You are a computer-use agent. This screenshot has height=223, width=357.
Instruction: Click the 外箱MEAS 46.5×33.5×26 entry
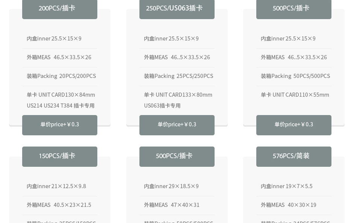coord(59,57)
